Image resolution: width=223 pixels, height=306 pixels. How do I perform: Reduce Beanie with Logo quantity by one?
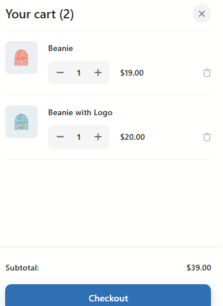[x=60, y=137]
